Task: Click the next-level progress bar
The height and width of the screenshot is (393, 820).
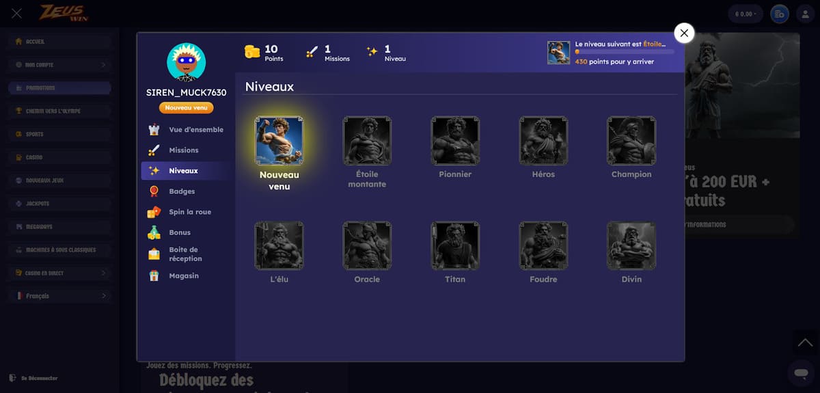Action: (625, 52)
